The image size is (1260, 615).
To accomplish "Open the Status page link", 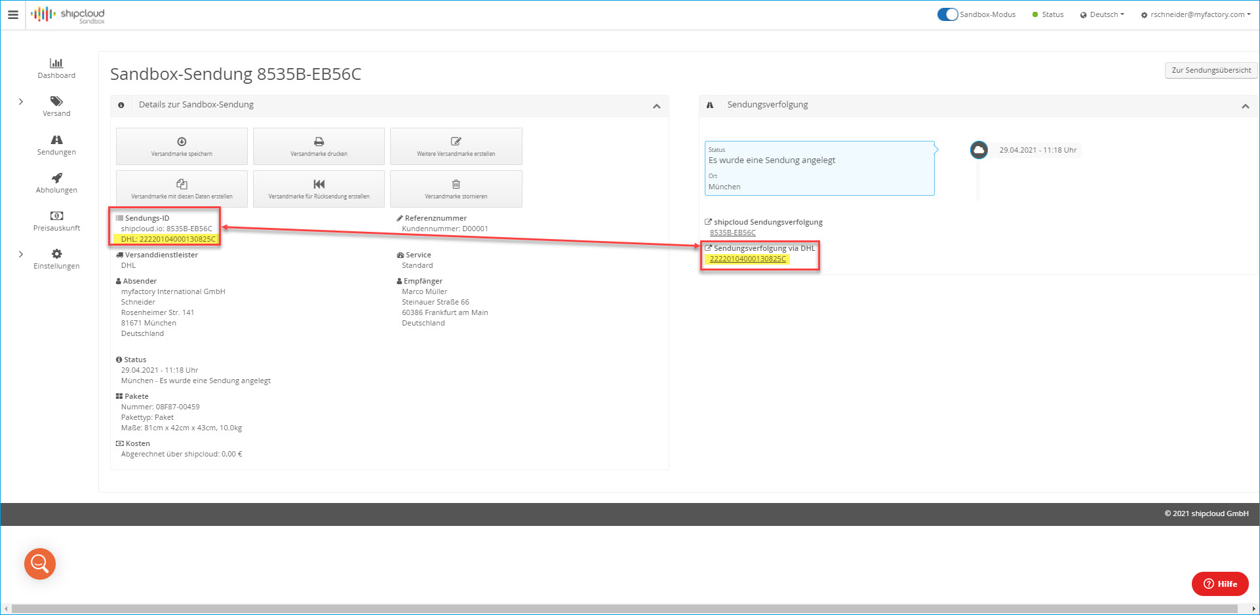I will [x=1048, y=14].
